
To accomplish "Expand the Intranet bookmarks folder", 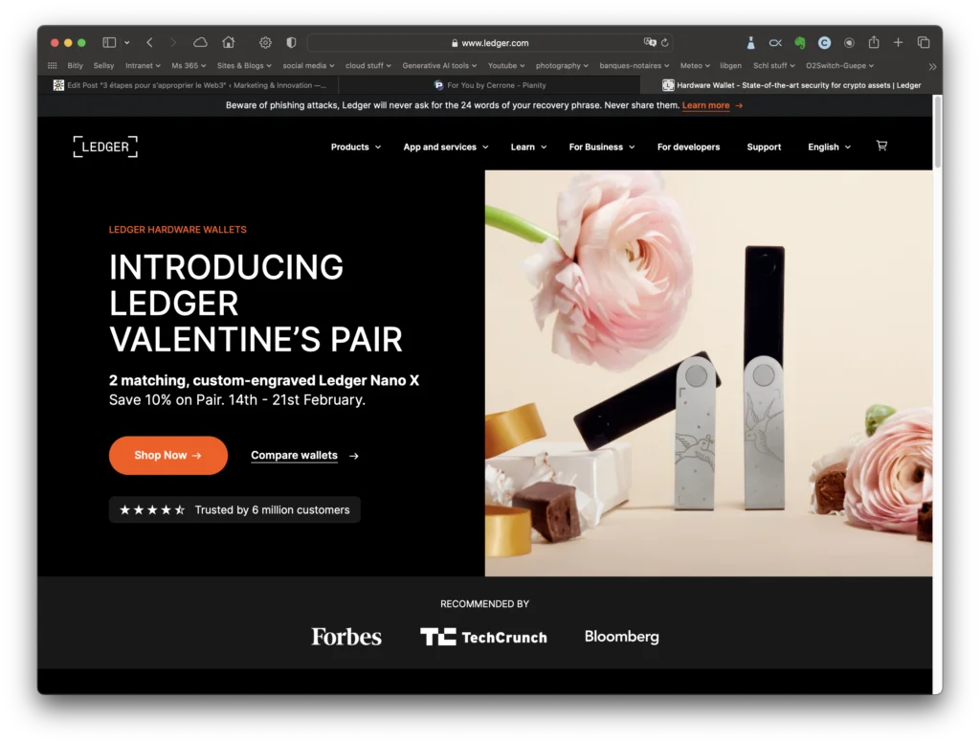I will pos(143,66).
